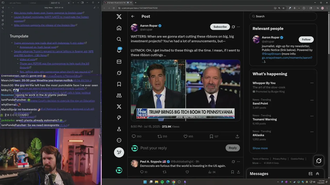The height and width of the screenshot is (185, 330).
Task: Play the Fox News video thumbnail
Action: (x=185, y=90)
